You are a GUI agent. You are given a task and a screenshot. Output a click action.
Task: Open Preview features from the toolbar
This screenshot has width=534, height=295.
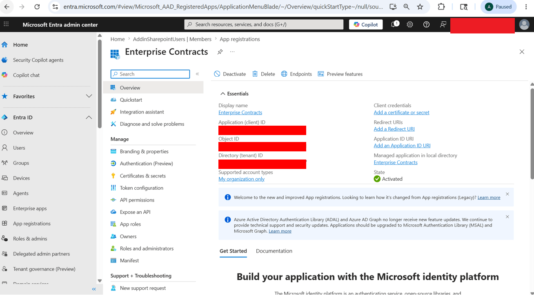click(340, 74)
